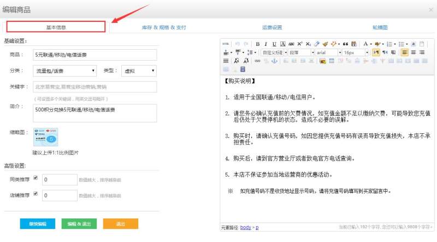The width and height of the screenshot is (437, 242).
Task: Apply italic formatting in the editor
Action: [266, 44]
